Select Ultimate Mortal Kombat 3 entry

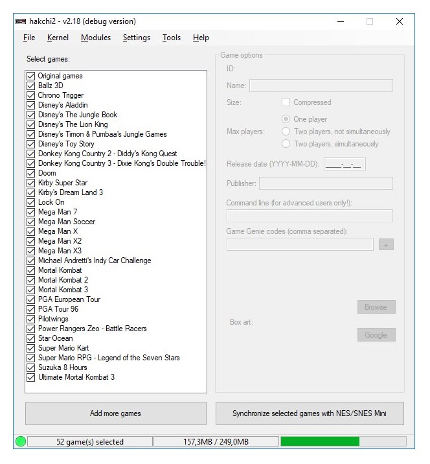pos(76,377)
